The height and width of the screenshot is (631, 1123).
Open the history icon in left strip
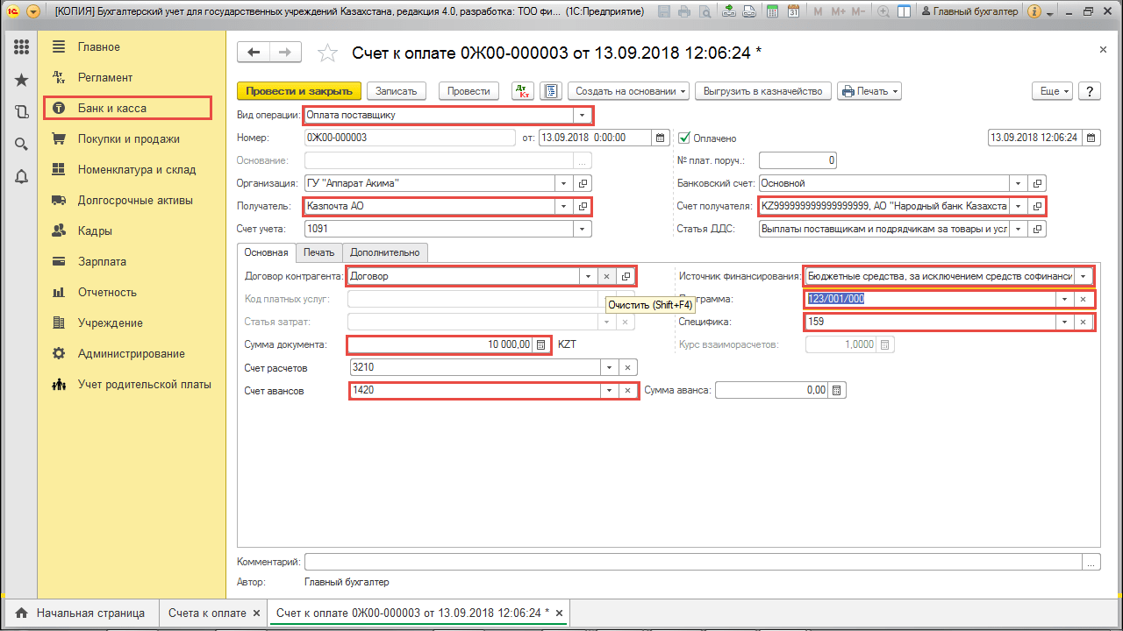[x=22, y=111]
